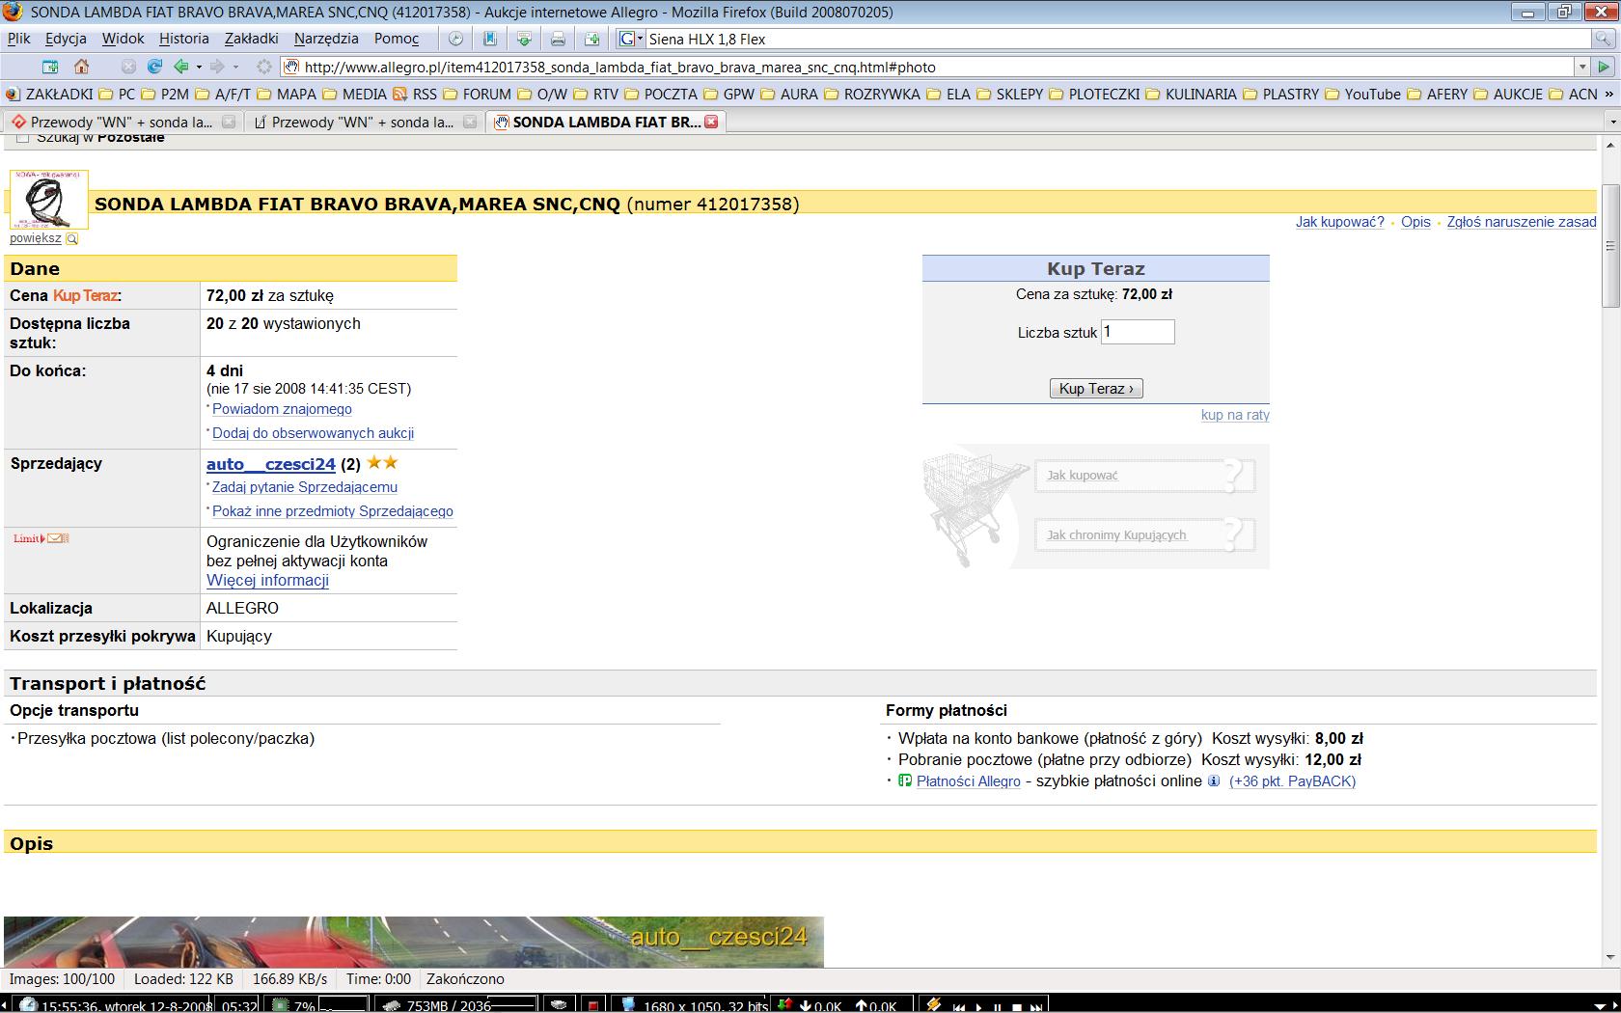The width and height of the screenshot is (1621, 1013).
Task: Click the CPU usage meter icon
Action: 281,1005
